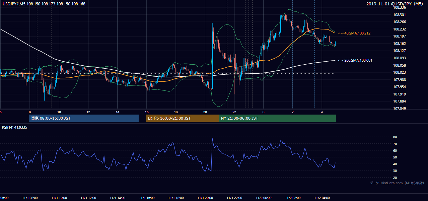Click hour label 12 under the price chart
The image size is (428, 201).
[x=88, y=112]
